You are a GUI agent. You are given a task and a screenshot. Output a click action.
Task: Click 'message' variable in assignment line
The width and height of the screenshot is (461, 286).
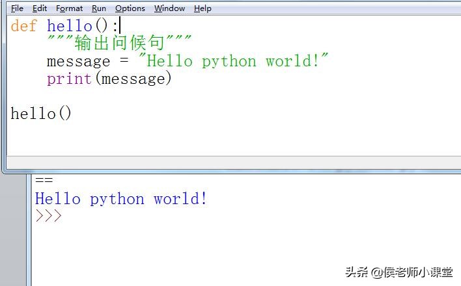[78, 62]
